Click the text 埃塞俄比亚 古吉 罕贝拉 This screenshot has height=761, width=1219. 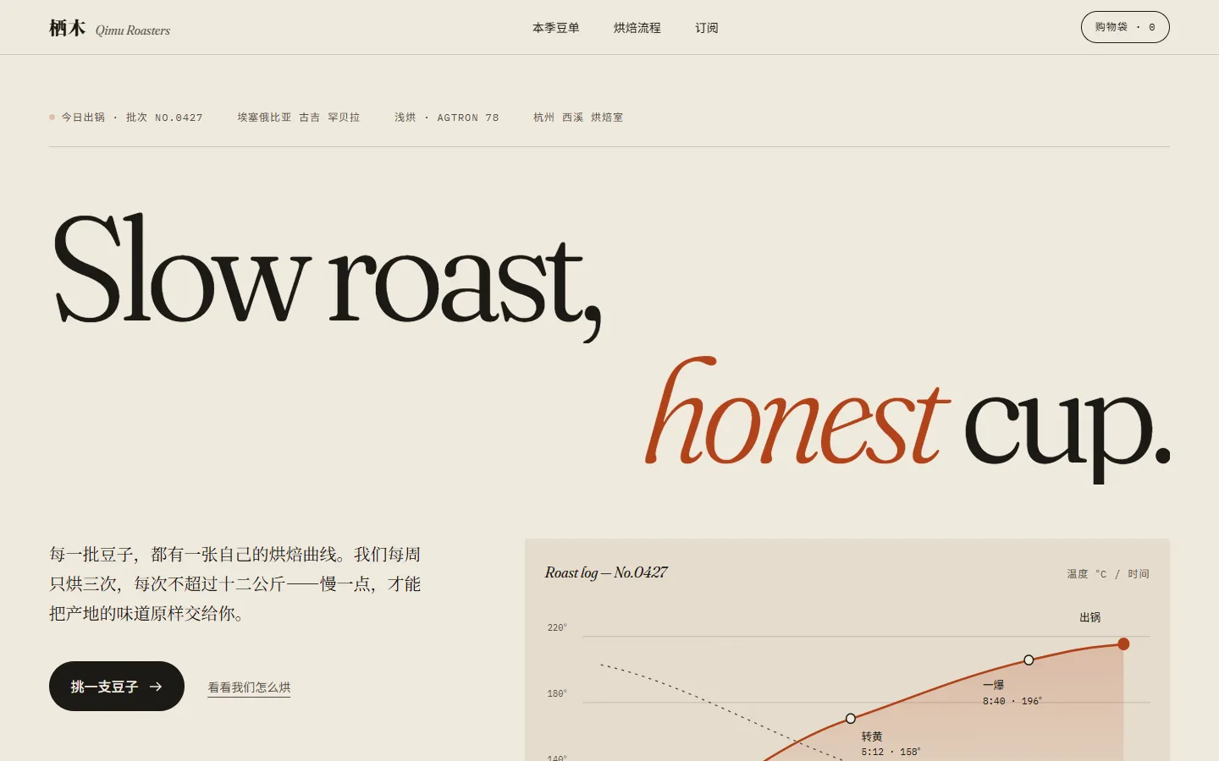coord(299,118)
